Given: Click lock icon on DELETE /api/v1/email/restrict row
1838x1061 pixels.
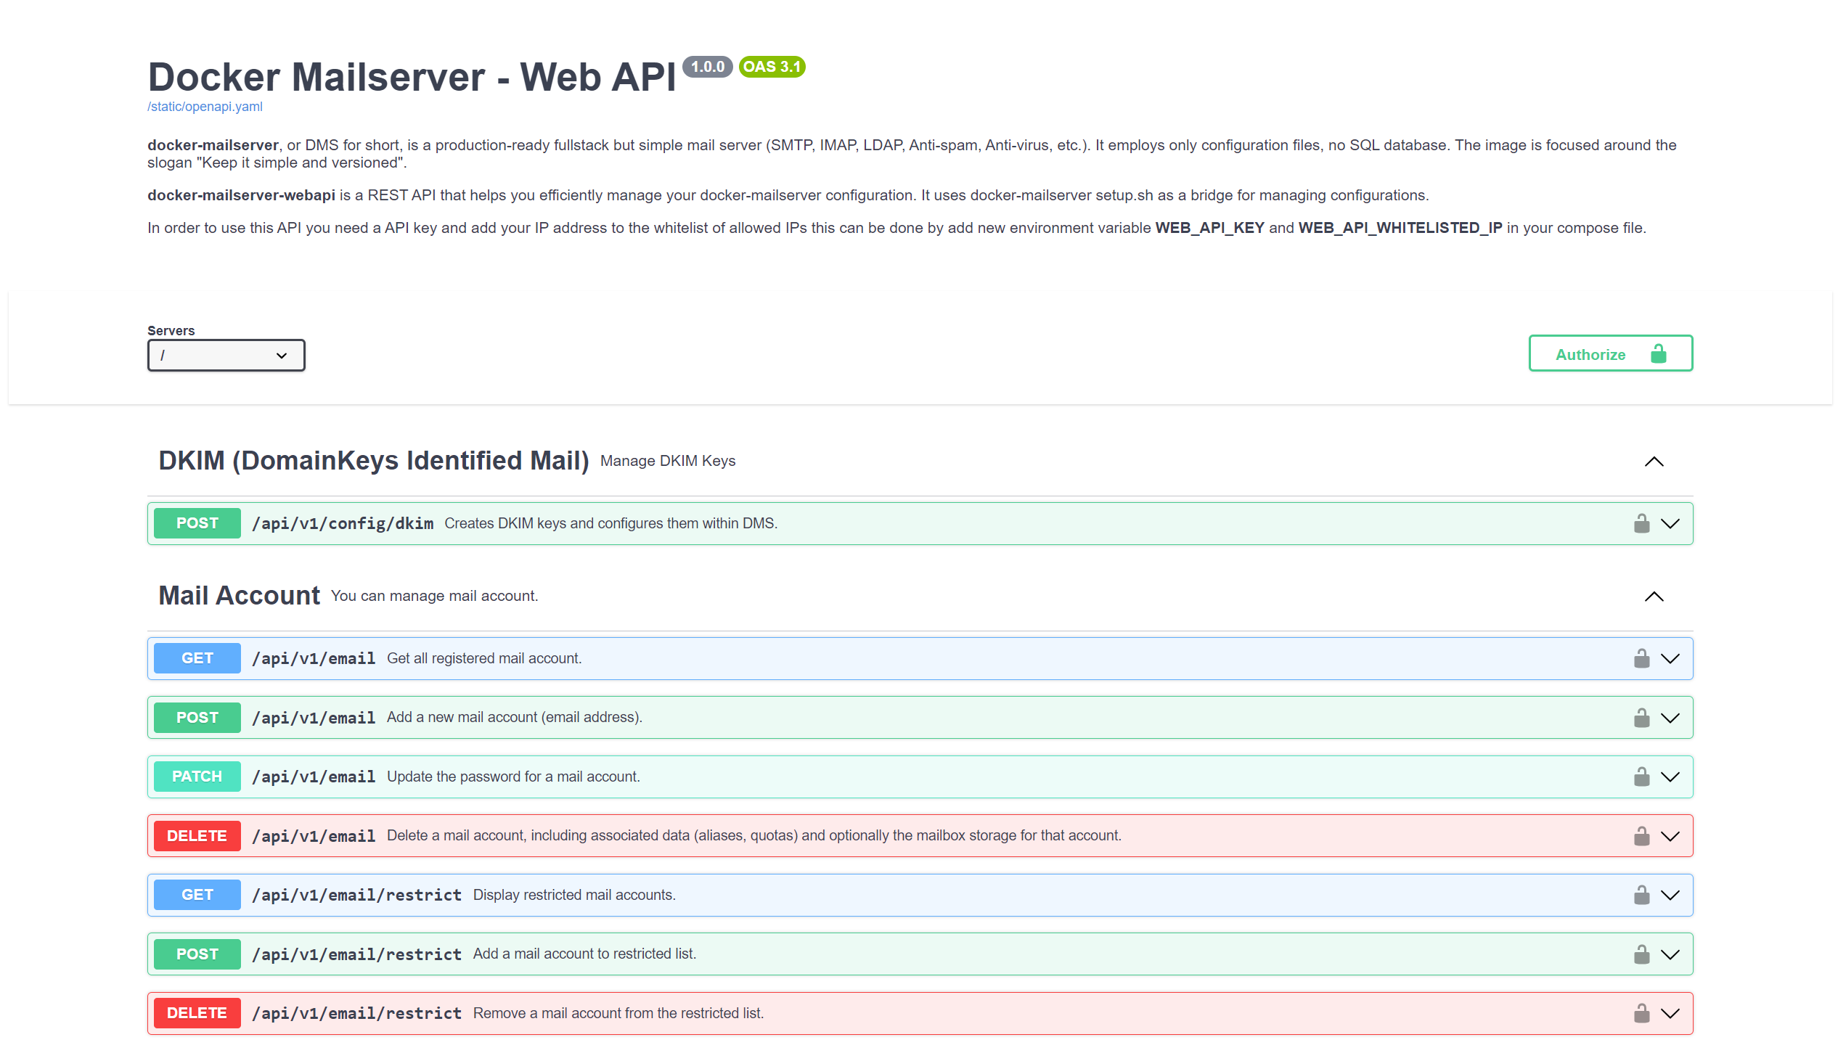Looking at the screenshot, I should pyautogui.click(x=1641, y=1013).
